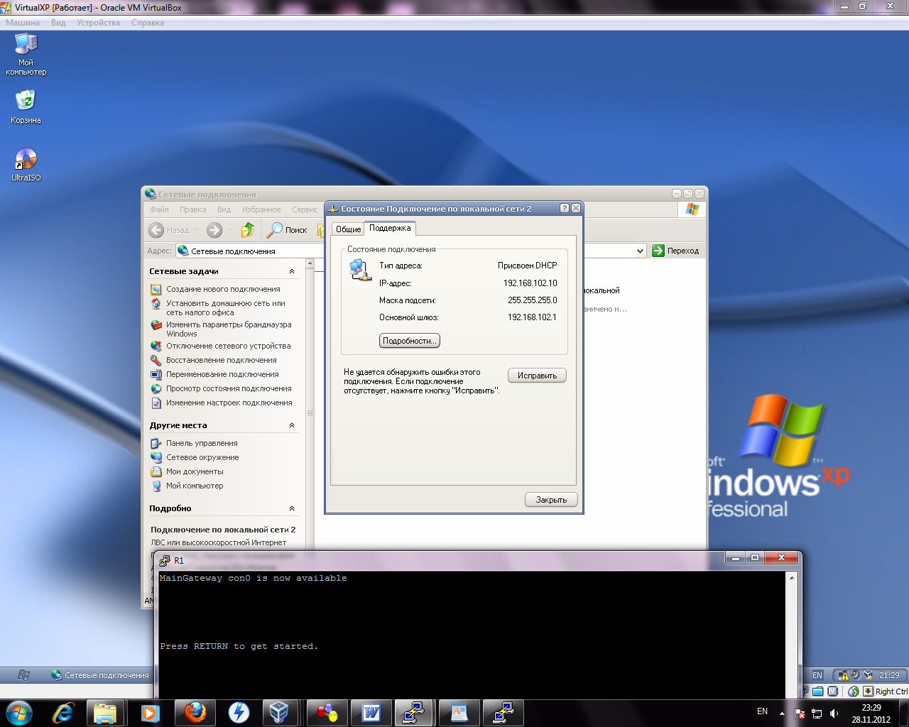The image size is (909, 727).
Task: Open the VirtualBox 'Устройства' menu
Action: point(98,23)
